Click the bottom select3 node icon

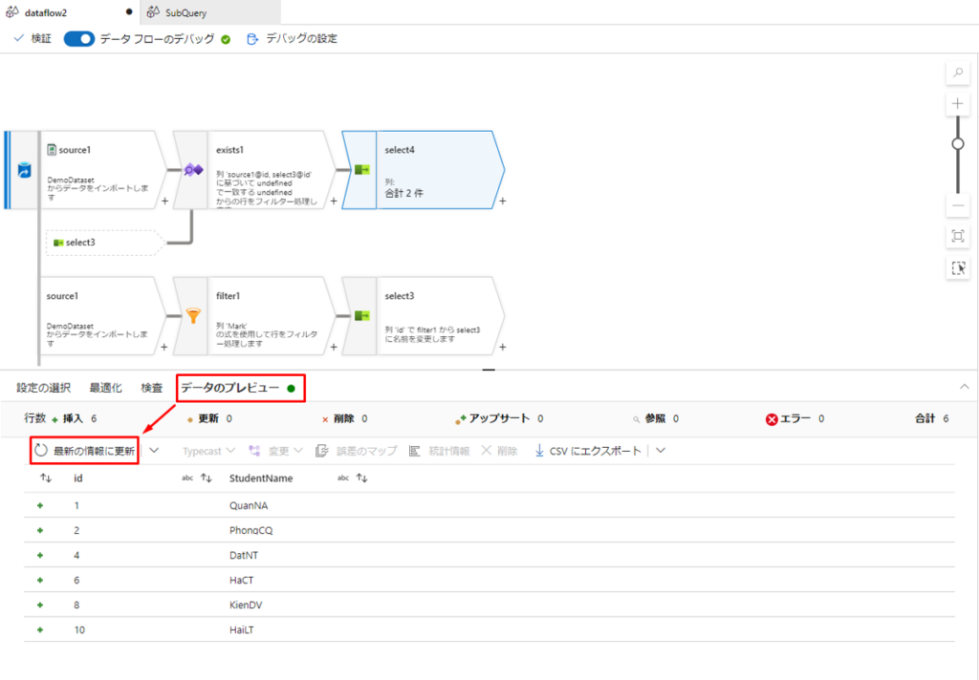click(x=361, y=316)
